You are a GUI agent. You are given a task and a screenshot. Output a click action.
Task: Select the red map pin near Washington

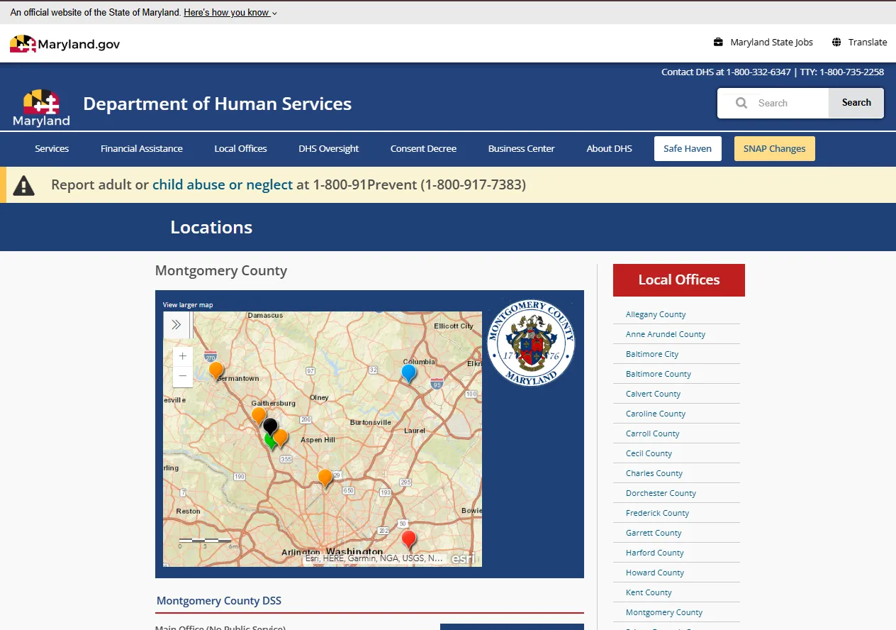tap(408, 540)
